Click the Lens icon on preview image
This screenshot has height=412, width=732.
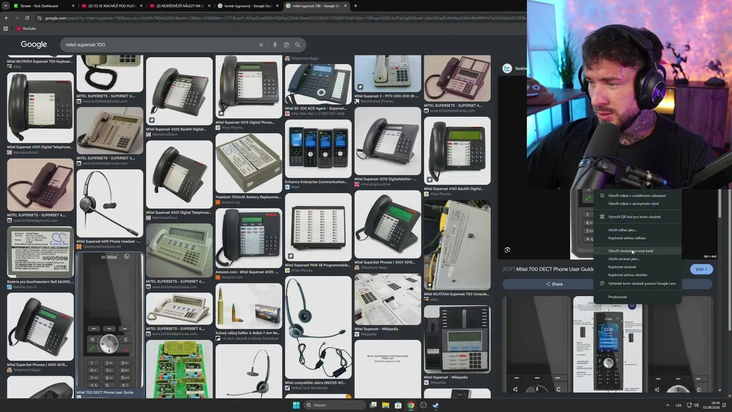(x=507, y=250)
